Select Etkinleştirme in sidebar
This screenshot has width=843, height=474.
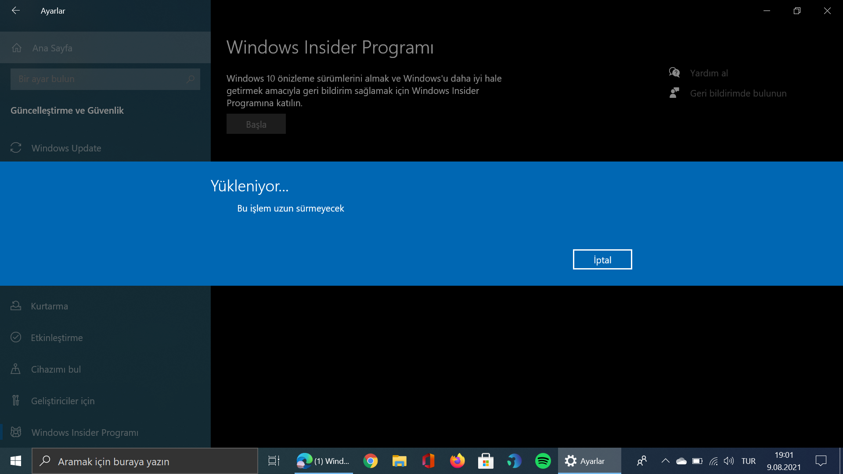[57, 338]
